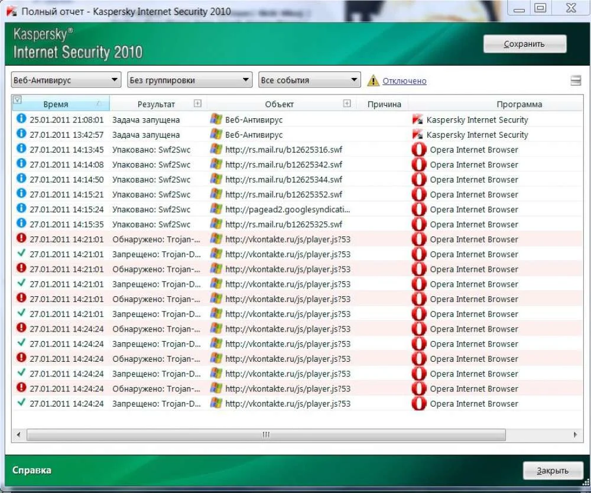Select the http://rs.mail.ru/b12625344.swf object
The height and width of the screenshot is (493, 591).
point(284,180)
